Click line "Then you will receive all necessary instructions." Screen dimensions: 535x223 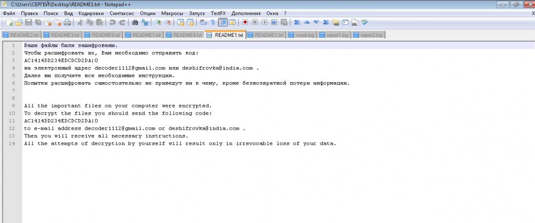click(106, 136)
